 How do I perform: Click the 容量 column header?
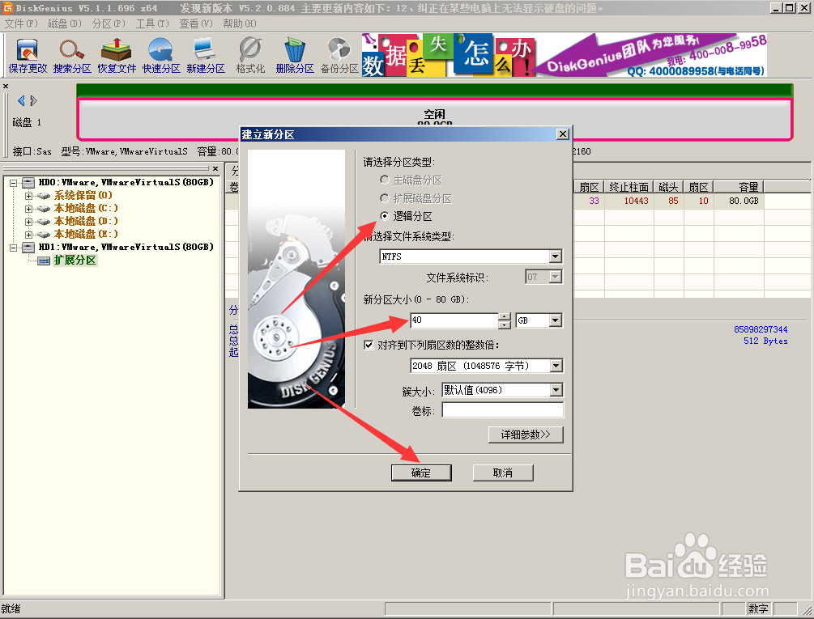point(739,187)
